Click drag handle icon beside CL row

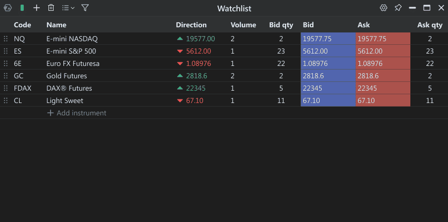coord(6,100)
